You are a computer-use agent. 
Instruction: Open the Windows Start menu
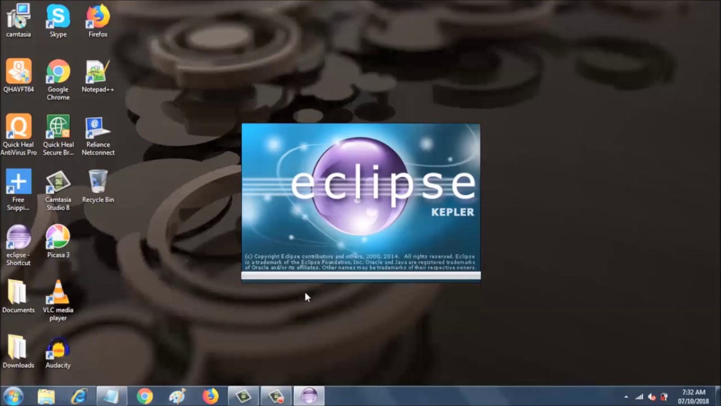coord(12,396)
